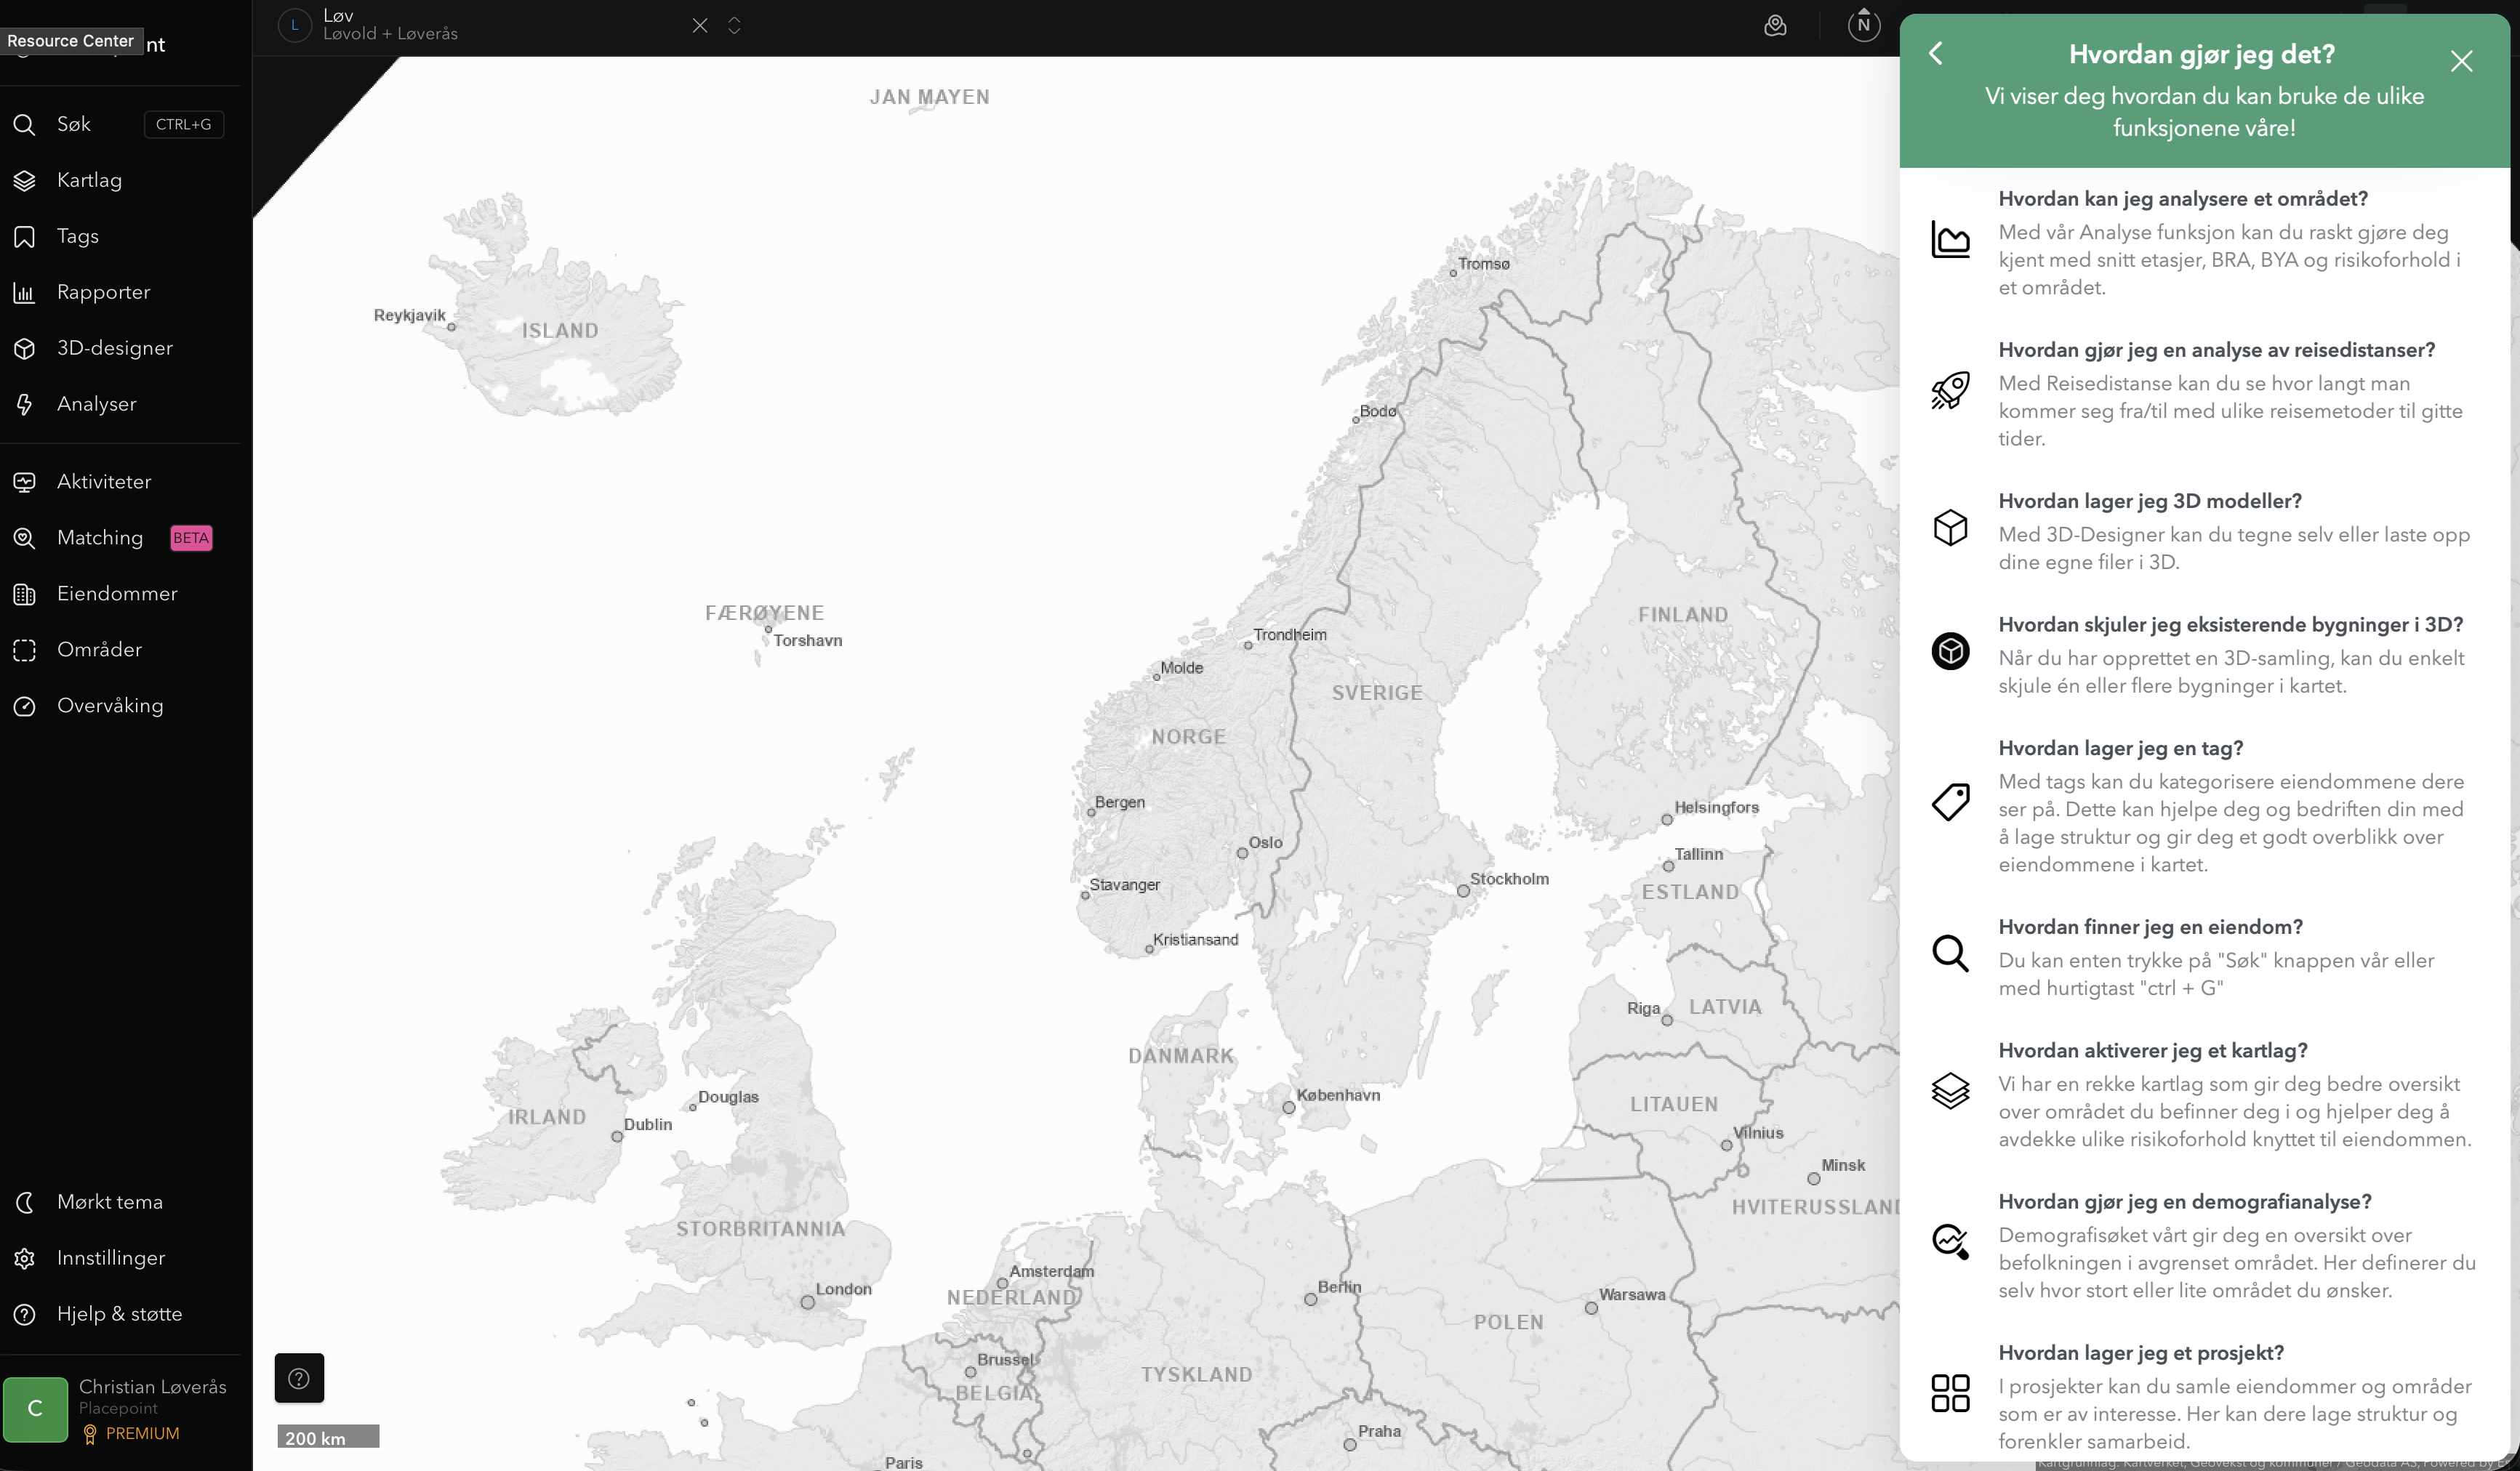Reset map orientation with the compass icon
Viewport: 2520px width, 1471px height.
(x=1862, y=26)
